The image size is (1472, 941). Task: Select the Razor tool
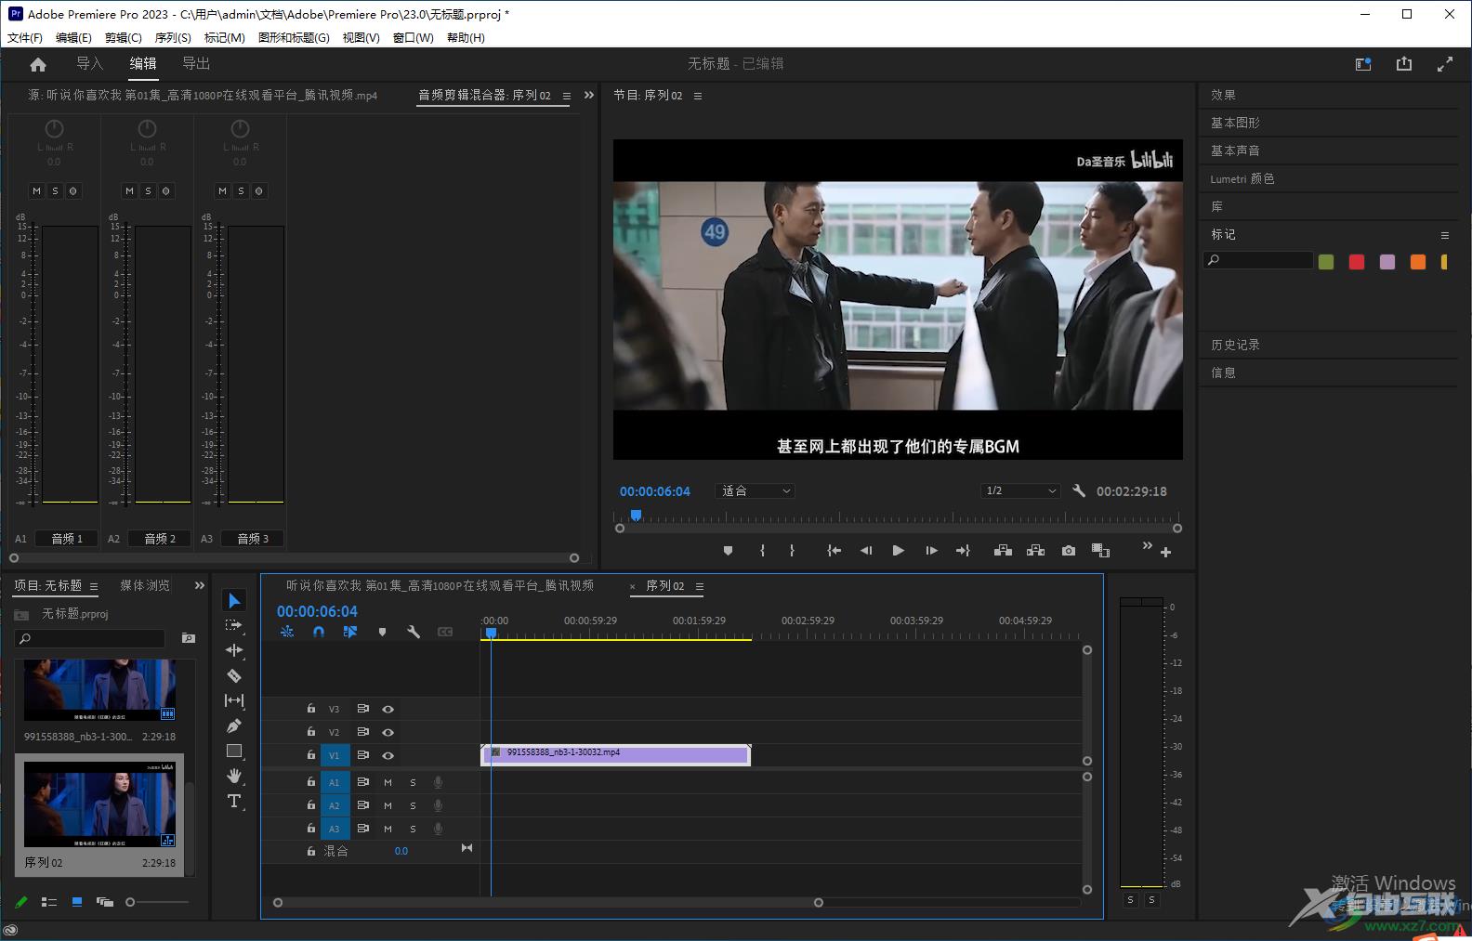(234, 675)
